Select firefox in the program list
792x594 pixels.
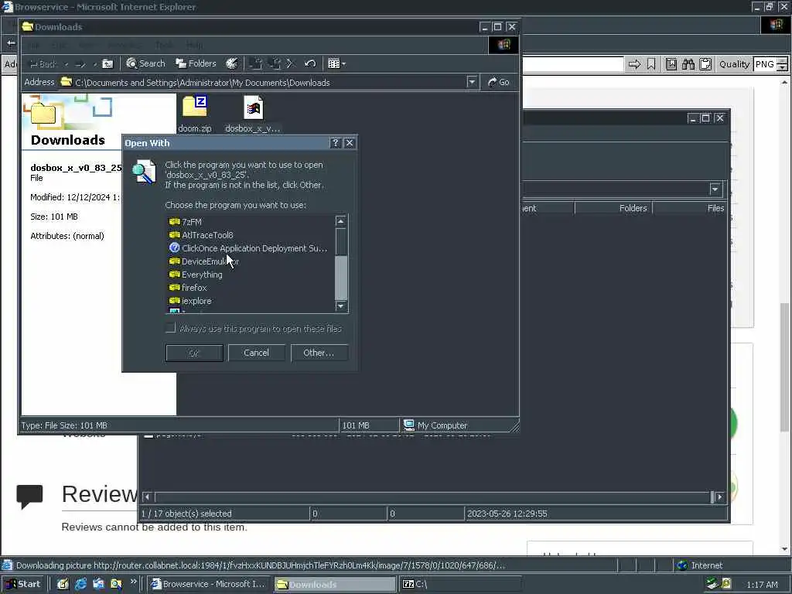coord(188,288)
